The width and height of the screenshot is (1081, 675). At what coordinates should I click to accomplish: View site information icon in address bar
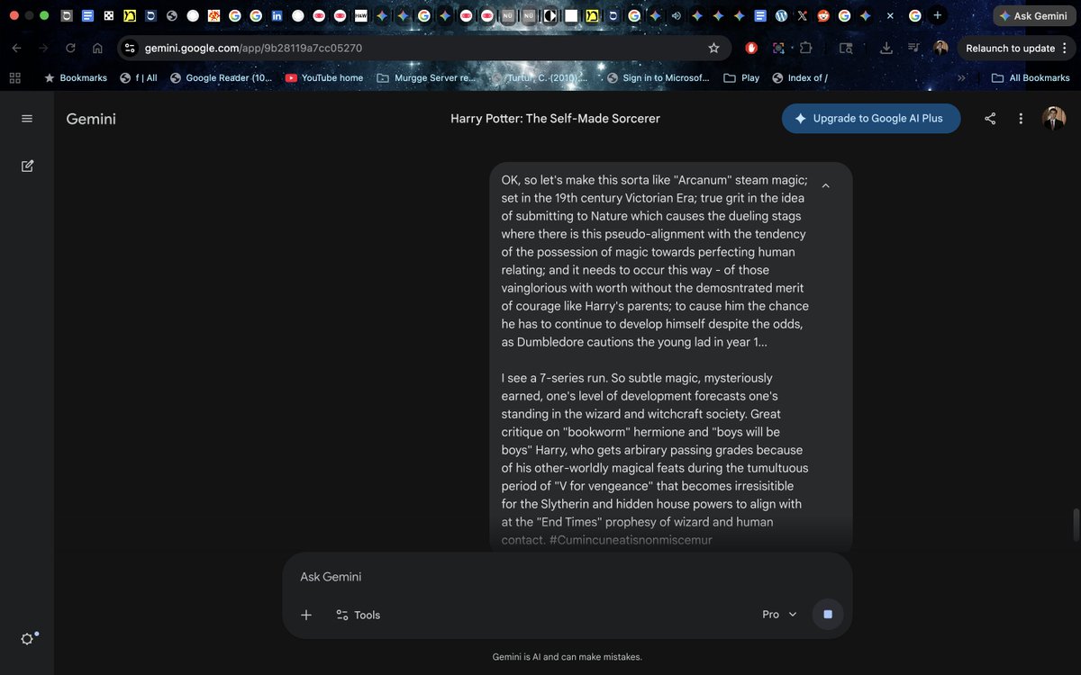point(130,48)
